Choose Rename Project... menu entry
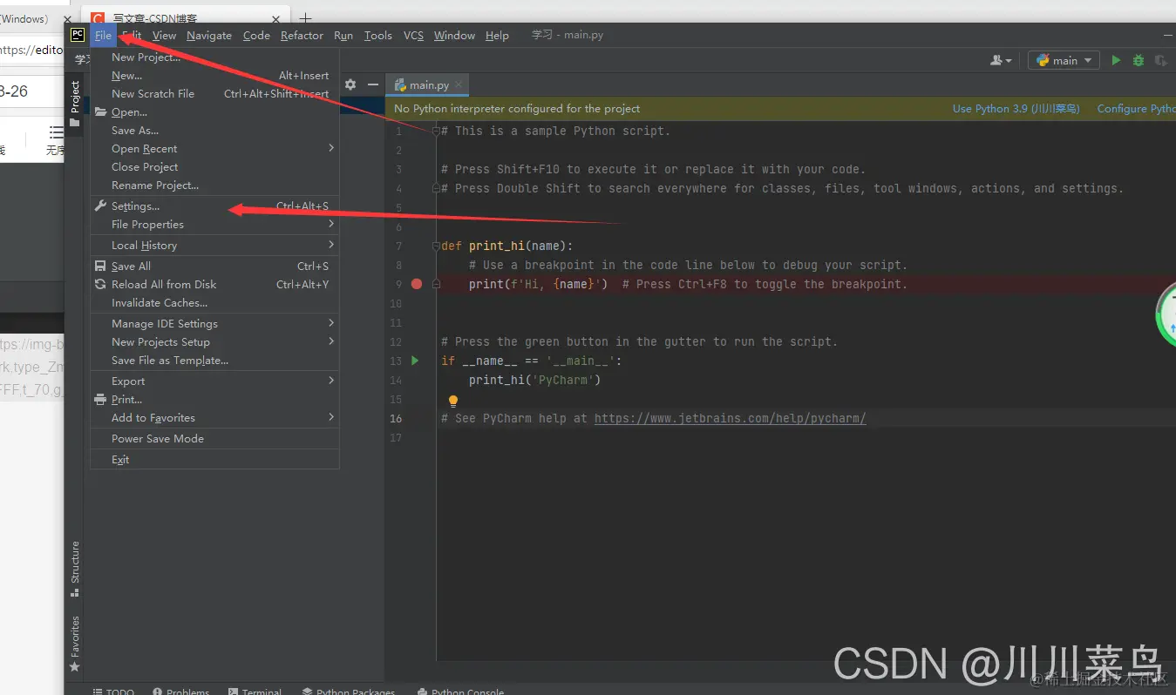Screen dimensions: 1176x695 pos(214,185)
